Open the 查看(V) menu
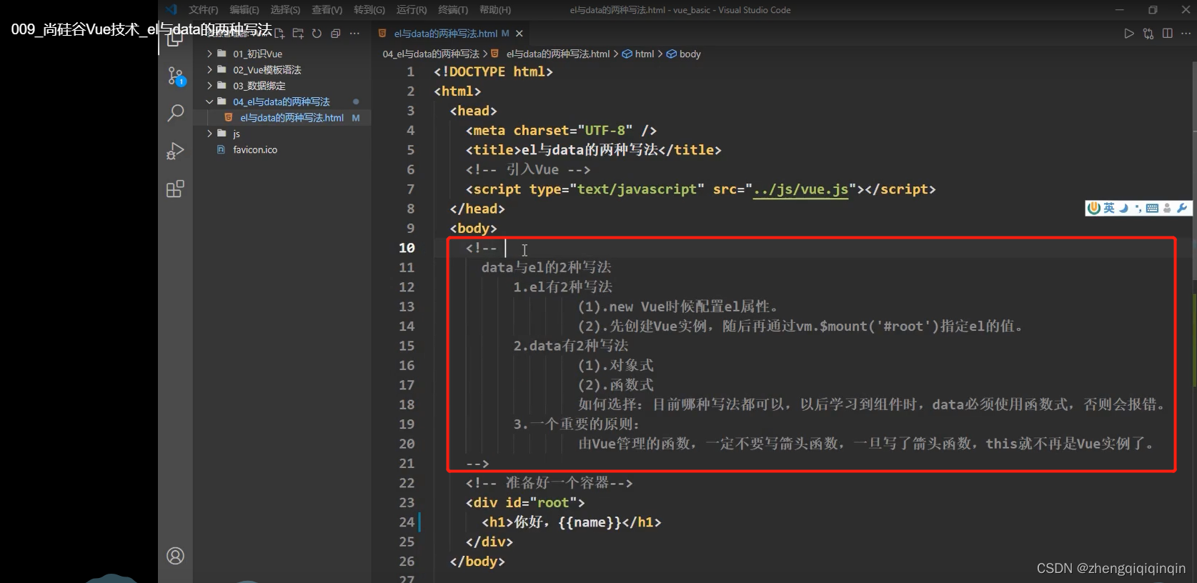This screenshot has height=583, width=1197. [x=327, y=10]
